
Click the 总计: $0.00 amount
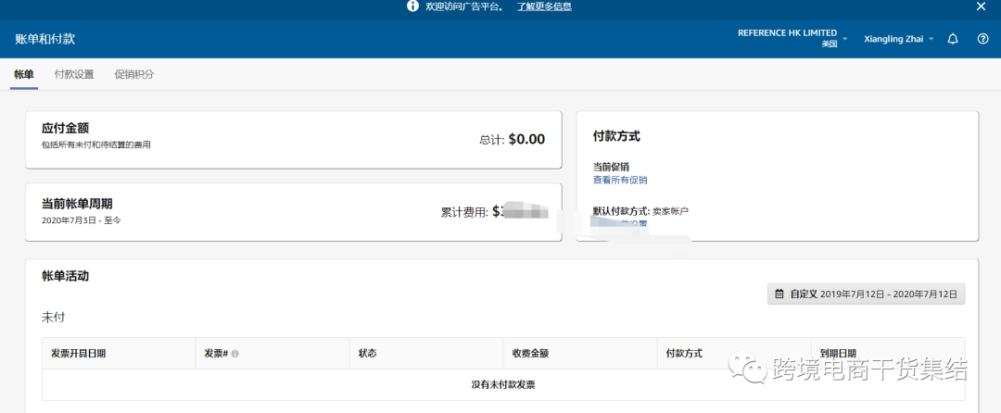(x=512, y=139)
